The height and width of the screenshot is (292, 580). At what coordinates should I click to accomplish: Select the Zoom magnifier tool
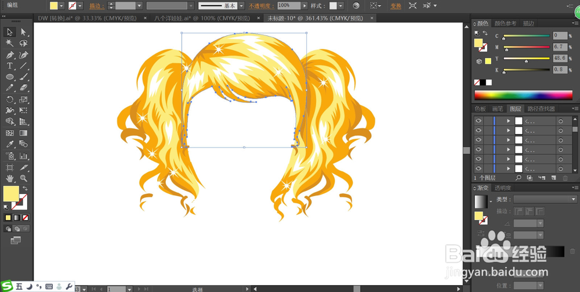(x=23, y=178)
